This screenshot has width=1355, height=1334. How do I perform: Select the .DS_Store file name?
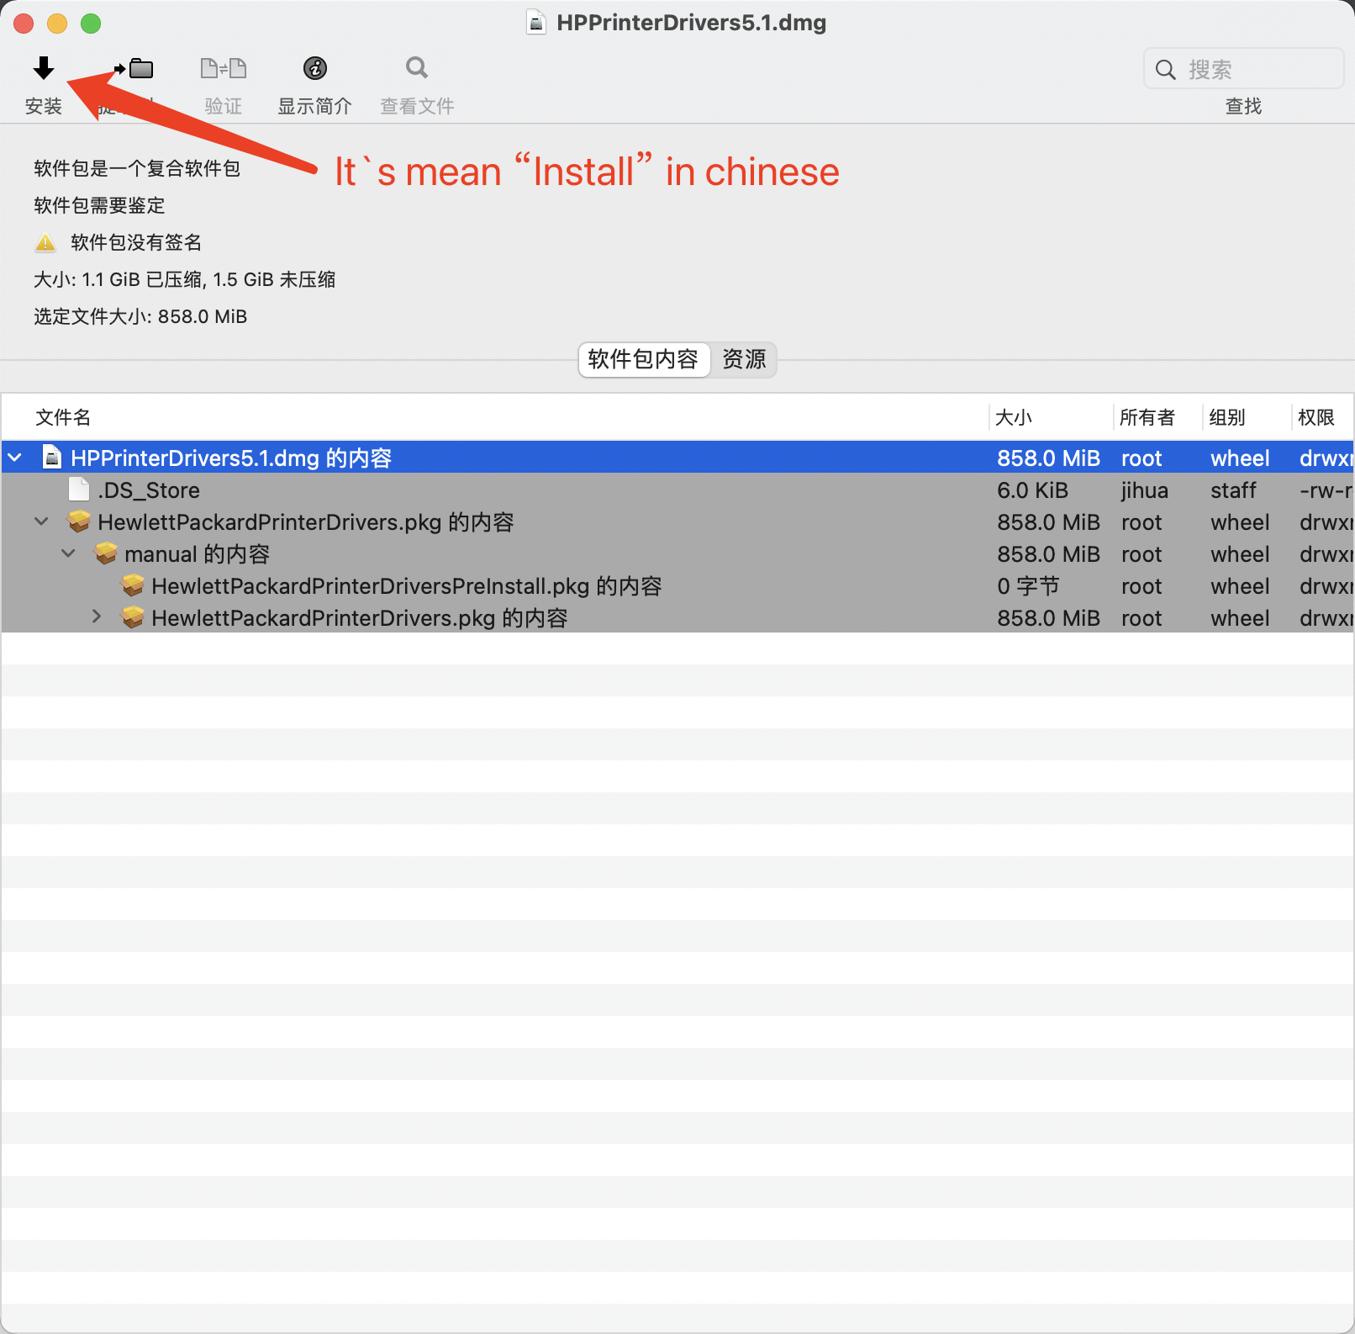pos(149,490)
